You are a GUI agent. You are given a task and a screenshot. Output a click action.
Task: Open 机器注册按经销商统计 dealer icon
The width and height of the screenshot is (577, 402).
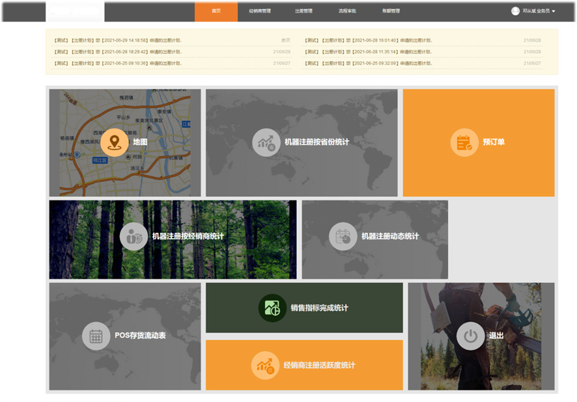pos(134,236)
